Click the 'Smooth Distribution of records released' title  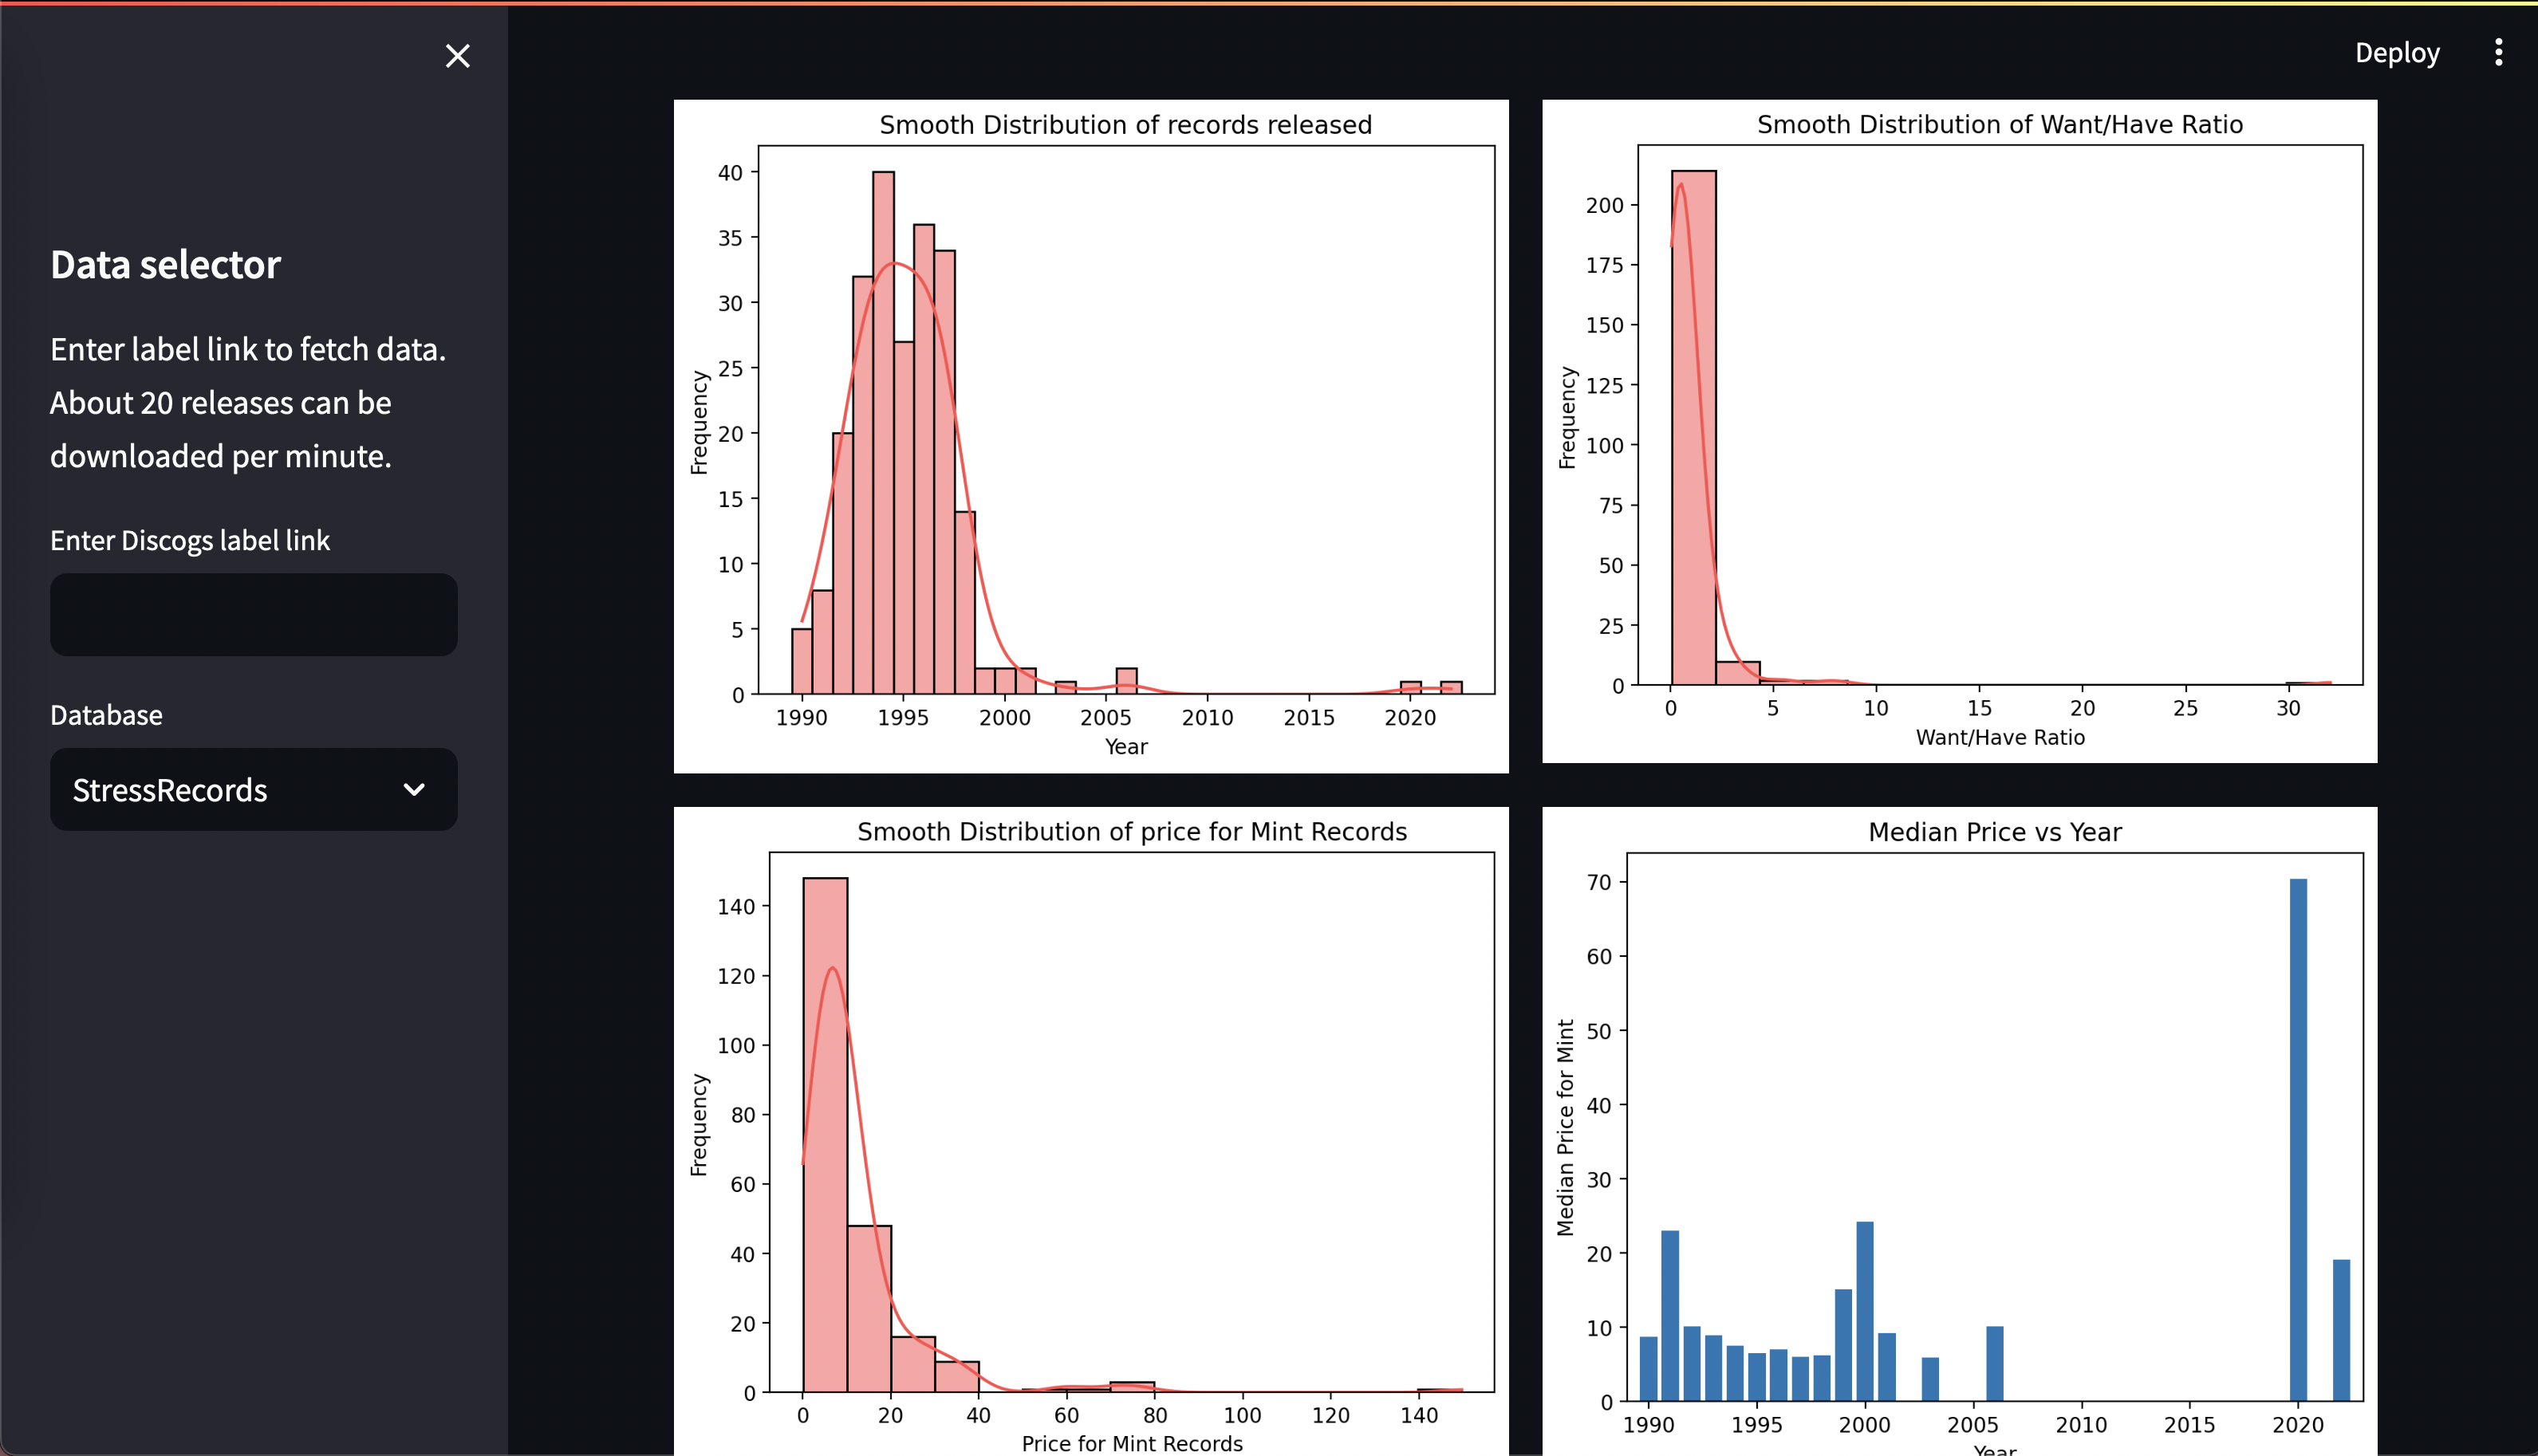(x=1125, y=125)
